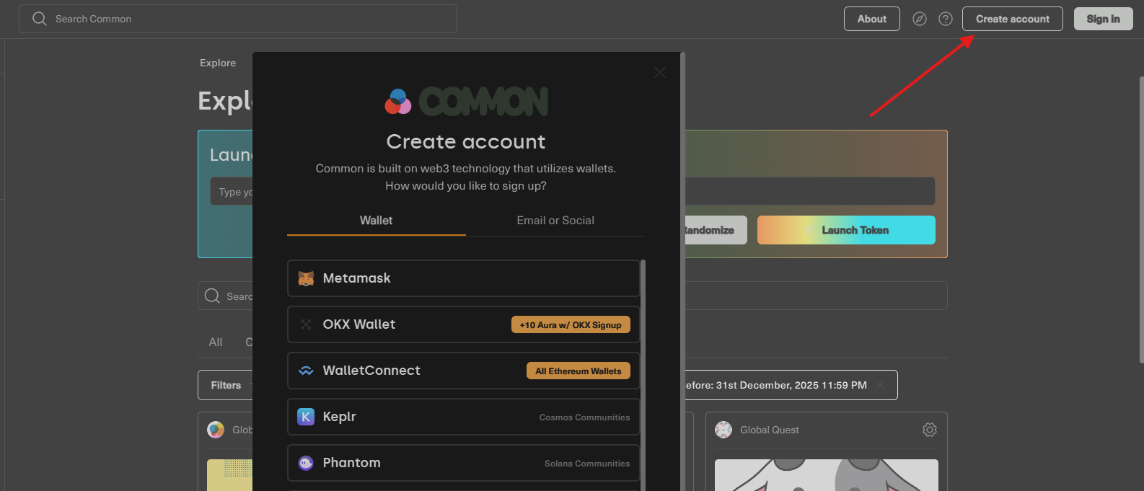Click the OKX Wallet icon
The height and width of the screenshot is (491, 1144).
306,324
